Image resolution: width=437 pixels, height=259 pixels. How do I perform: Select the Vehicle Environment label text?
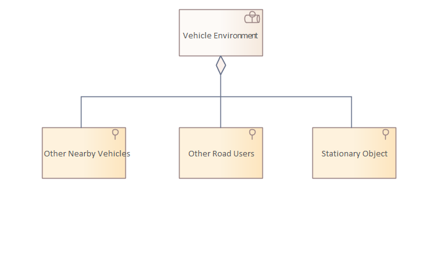coord(220,35)
